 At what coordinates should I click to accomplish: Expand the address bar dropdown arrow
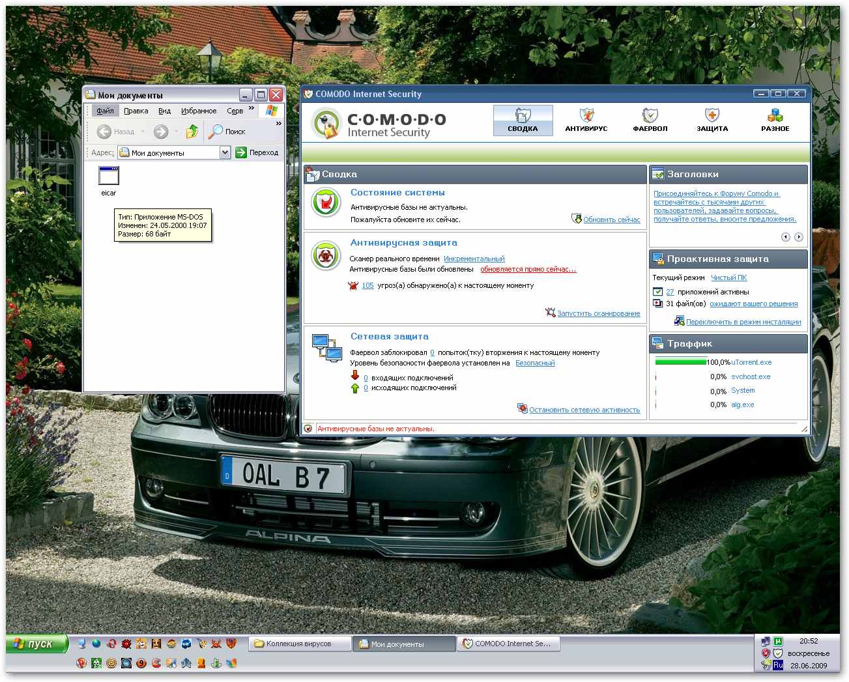pyautogui.click(x=225, y=152)
